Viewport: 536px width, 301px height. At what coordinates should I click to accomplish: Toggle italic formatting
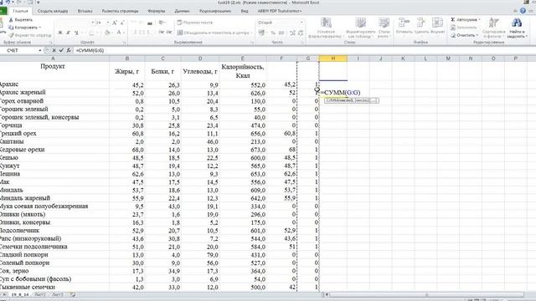tap(68, 33)
